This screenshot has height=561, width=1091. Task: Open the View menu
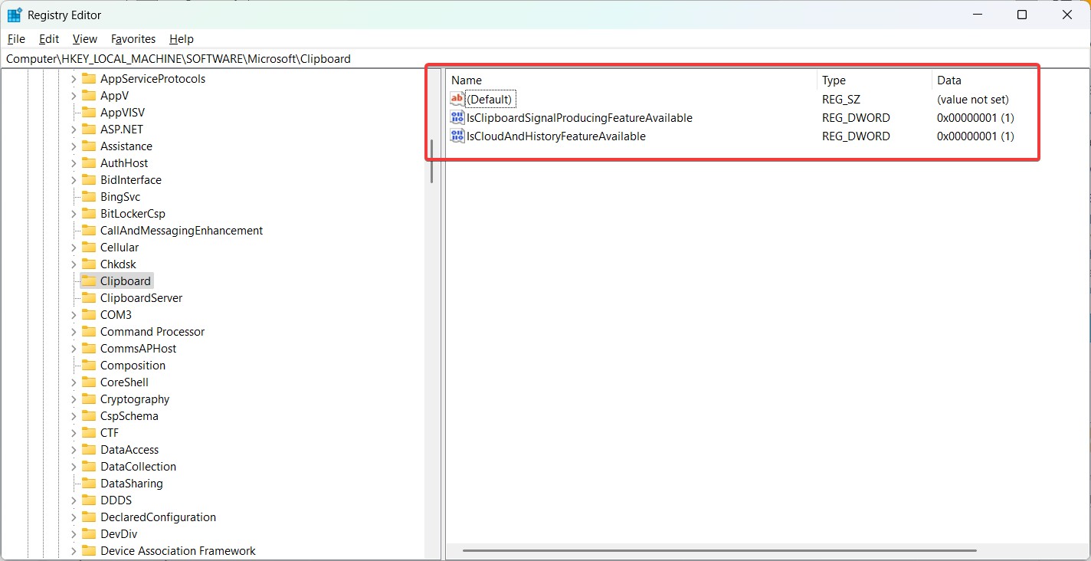click(85, 38)
